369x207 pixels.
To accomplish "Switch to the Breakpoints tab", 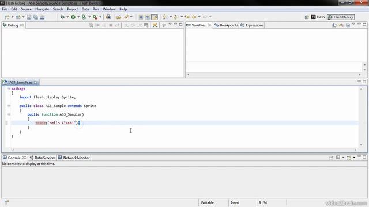I will (226, 25).
